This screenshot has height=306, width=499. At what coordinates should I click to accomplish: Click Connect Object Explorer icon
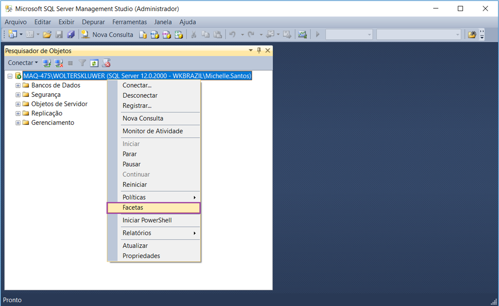tap(47, 63)
